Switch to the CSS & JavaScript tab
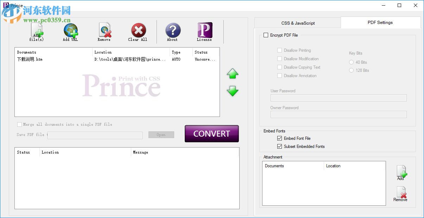 (x=298, y=23)
